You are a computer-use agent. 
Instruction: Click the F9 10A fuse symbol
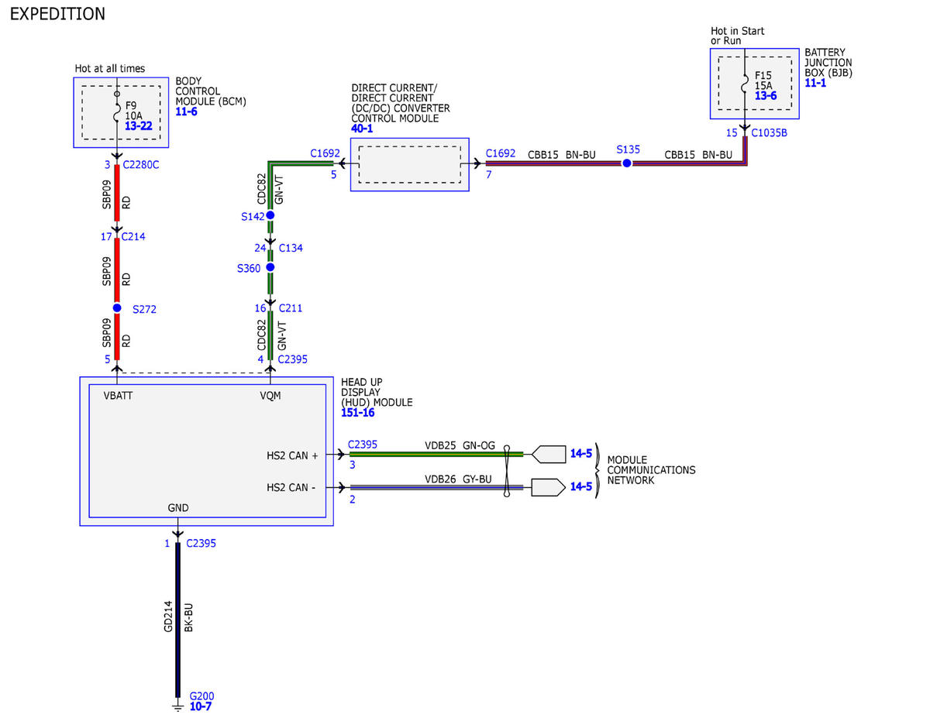[118, 114]
